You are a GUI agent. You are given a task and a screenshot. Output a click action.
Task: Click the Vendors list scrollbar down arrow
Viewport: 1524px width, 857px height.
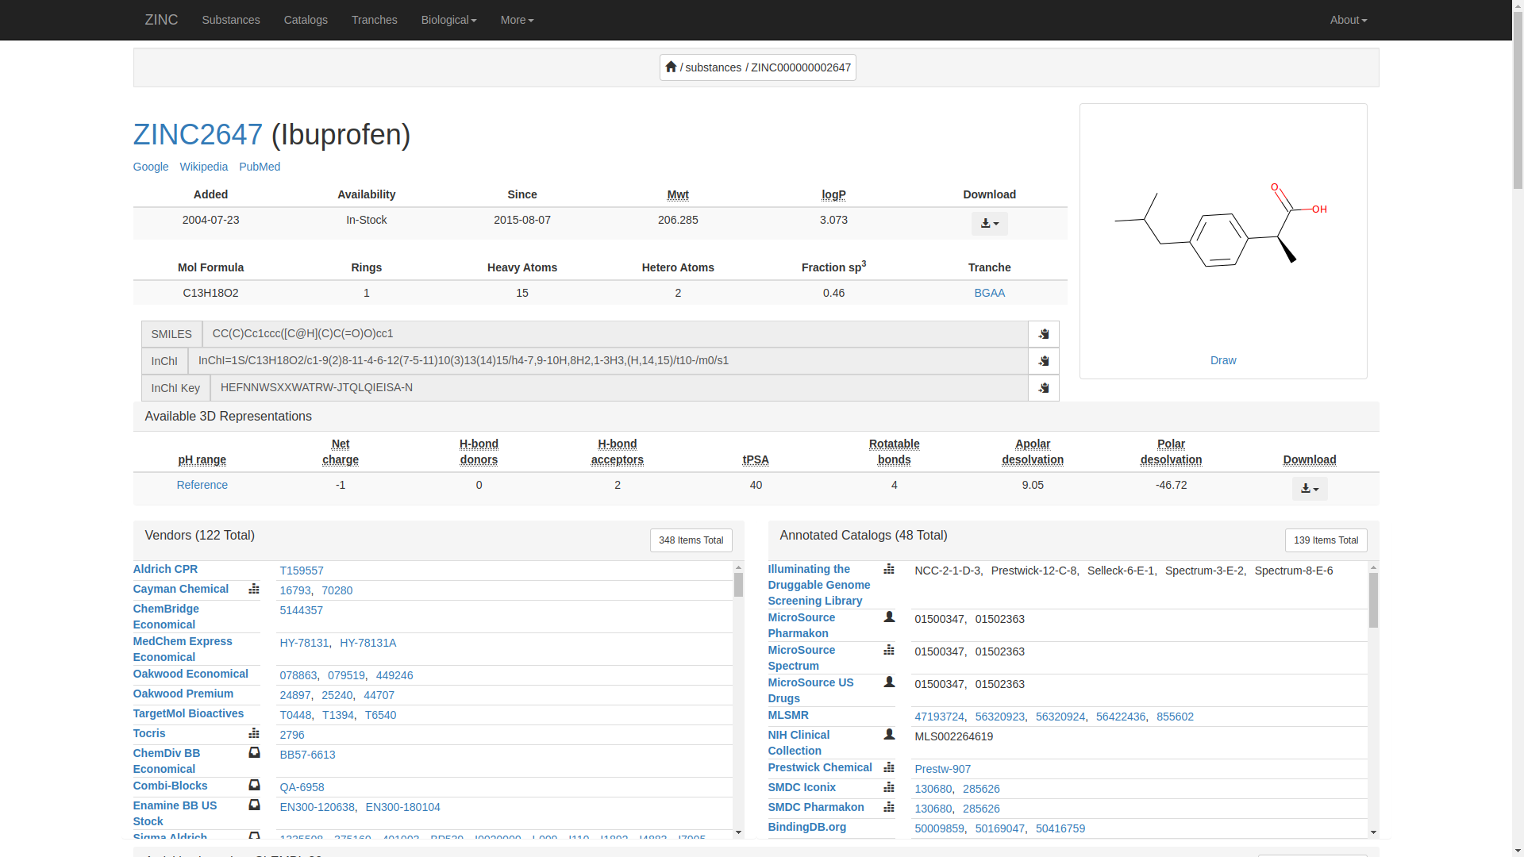(x=738, y=832)
